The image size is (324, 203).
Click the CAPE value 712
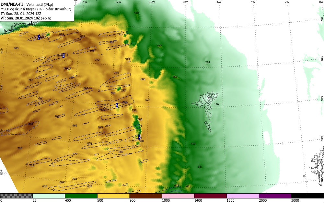pyautogui.click(x=32, y=165)
